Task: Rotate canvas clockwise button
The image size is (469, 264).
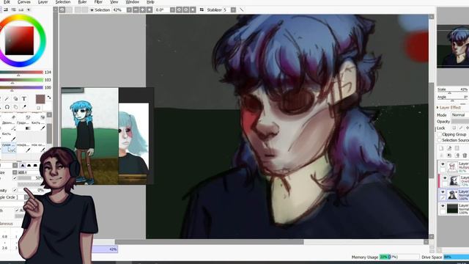Action: [186, 10]
